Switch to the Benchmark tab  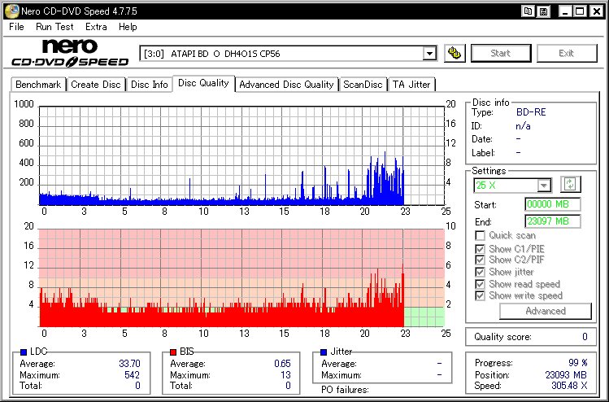38,85
